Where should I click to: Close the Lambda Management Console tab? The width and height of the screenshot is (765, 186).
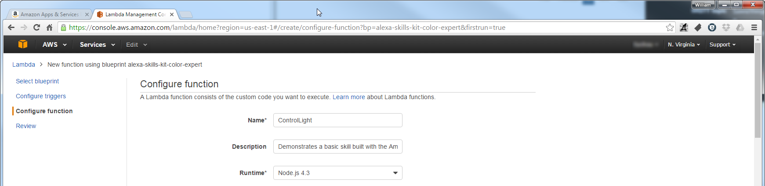pos(172,14)
